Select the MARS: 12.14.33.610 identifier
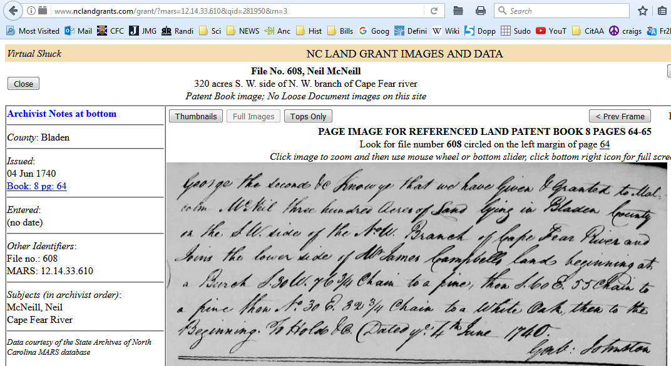 pos(49,271)
